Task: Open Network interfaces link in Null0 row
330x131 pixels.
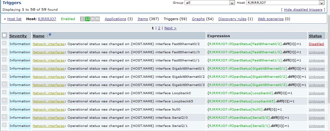Action: click(x=49, y=109)
